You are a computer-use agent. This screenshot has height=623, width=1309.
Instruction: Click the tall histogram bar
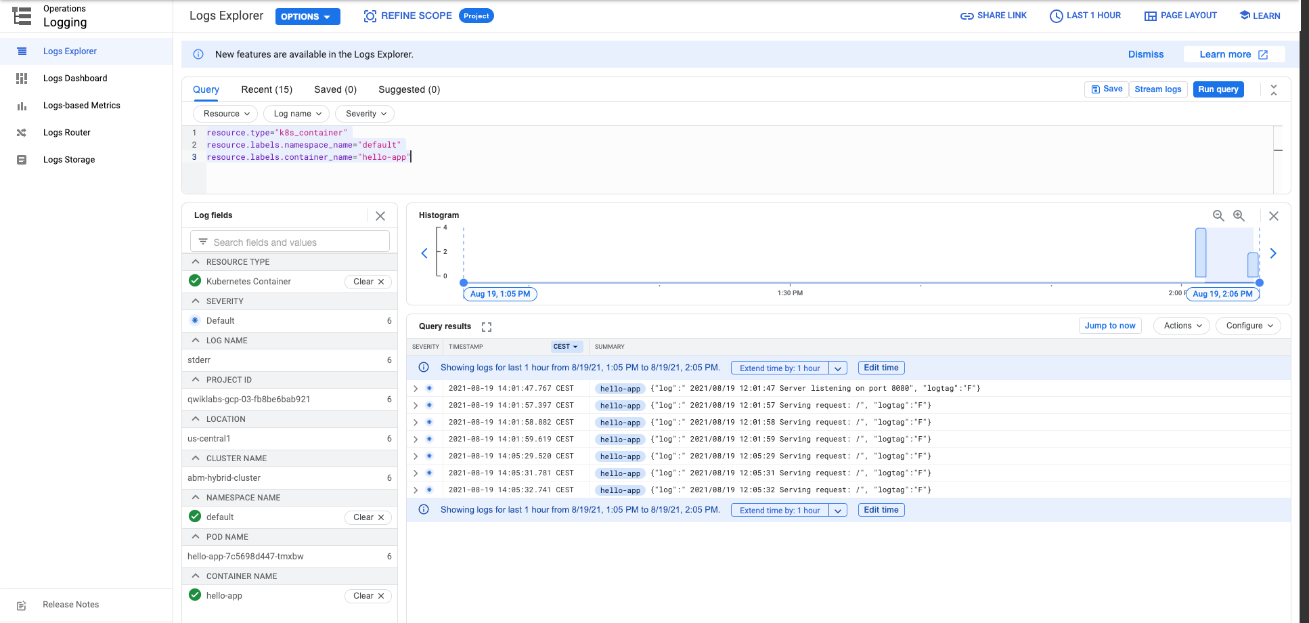pos(1201,253)
